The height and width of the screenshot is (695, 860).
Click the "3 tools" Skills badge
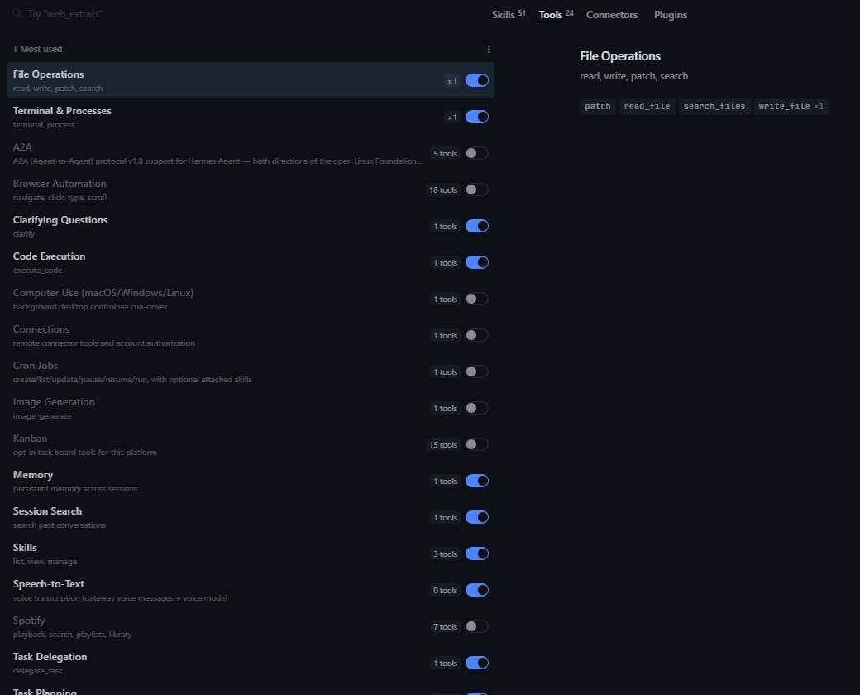445,554
